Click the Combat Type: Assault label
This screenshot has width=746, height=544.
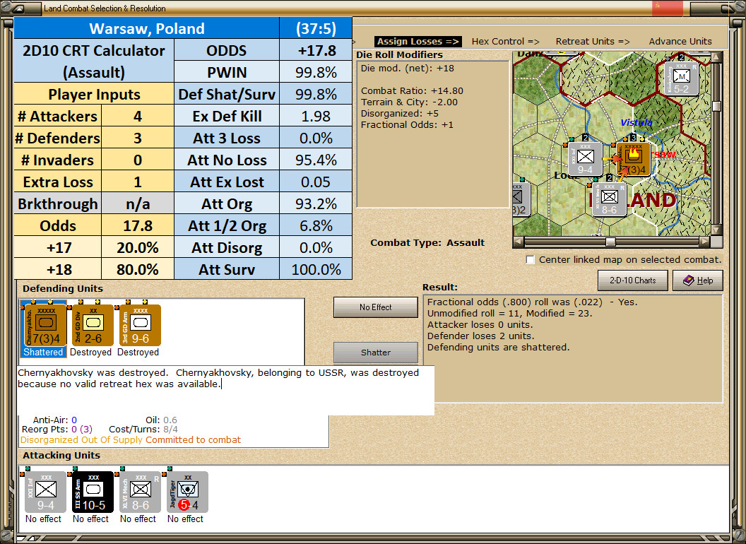click(427, 243)
